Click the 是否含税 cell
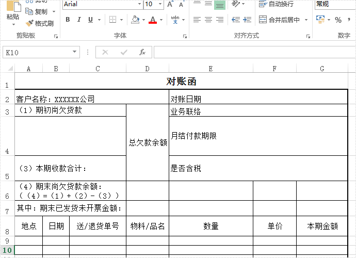 coord(258,168)
